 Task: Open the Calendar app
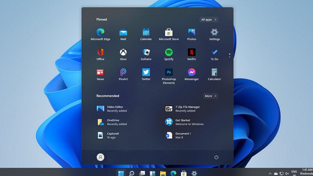pyautogui.click(x=146, y=35)
